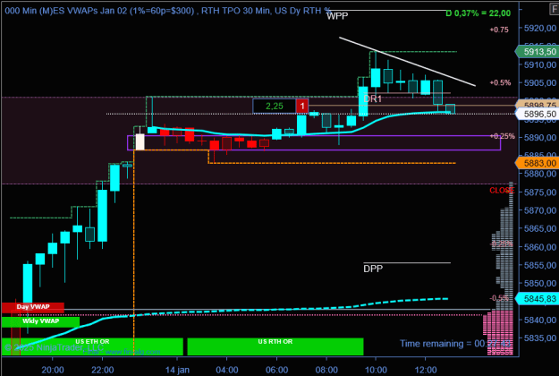Click the D 0,37% = 22,00 readout

[x=479, y=13]
